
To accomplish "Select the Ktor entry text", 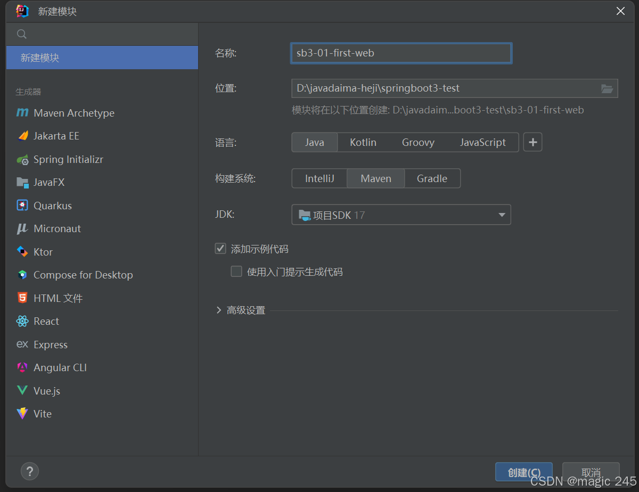I will point(43,252).
